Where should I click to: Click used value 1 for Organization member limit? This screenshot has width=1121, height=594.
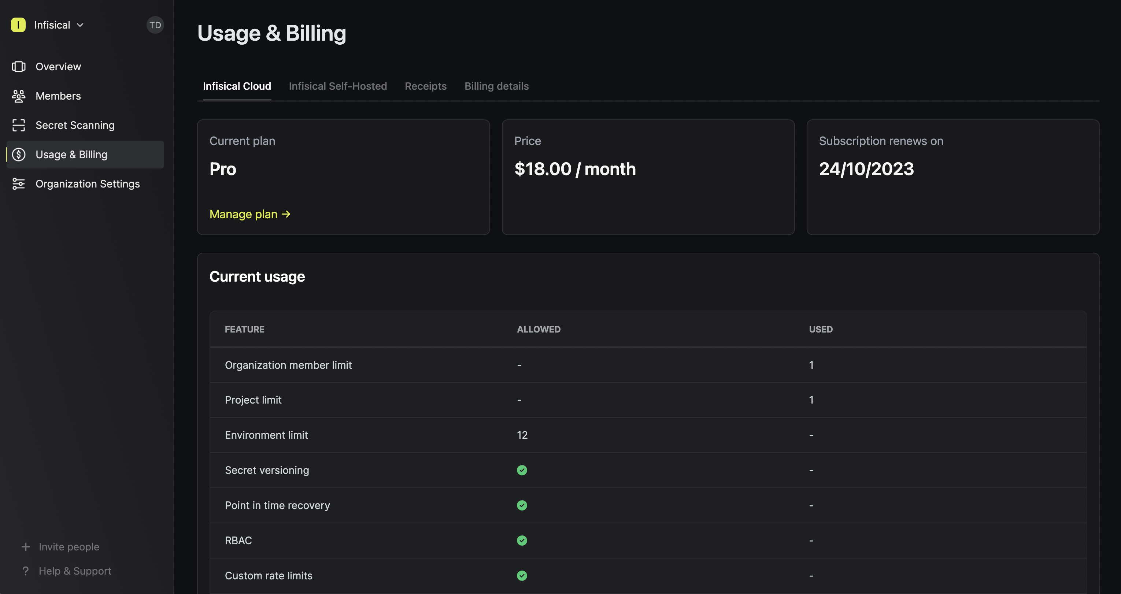(811, 365)
